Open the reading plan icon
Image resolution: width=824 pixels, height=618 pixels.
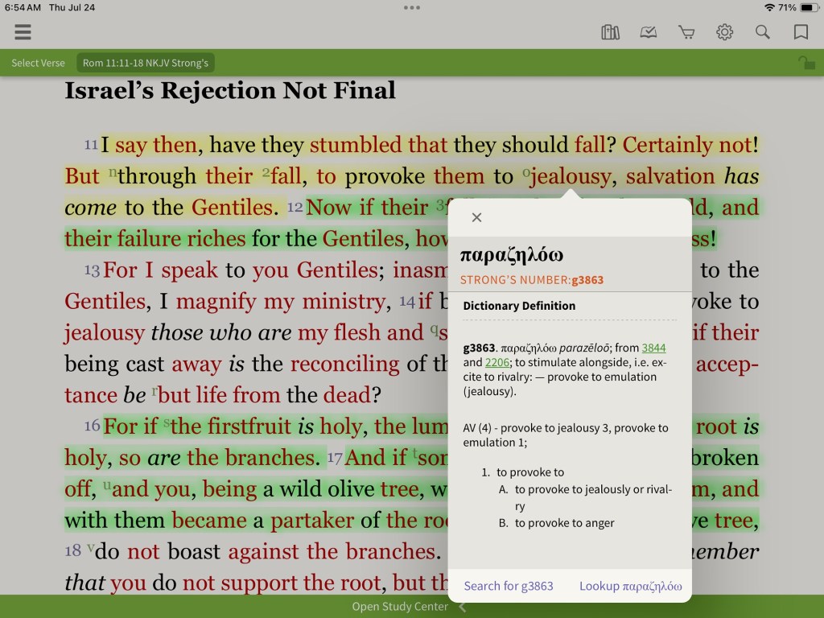[649, 32]
